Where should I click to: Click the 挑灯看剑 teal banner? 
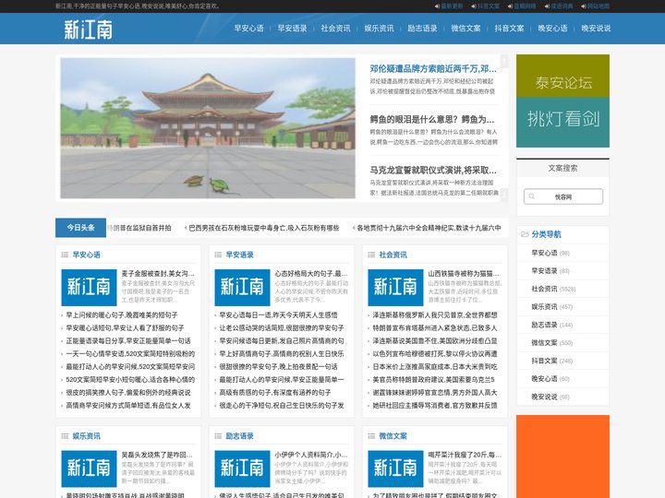pyautogui.click(x=562, y=123)
